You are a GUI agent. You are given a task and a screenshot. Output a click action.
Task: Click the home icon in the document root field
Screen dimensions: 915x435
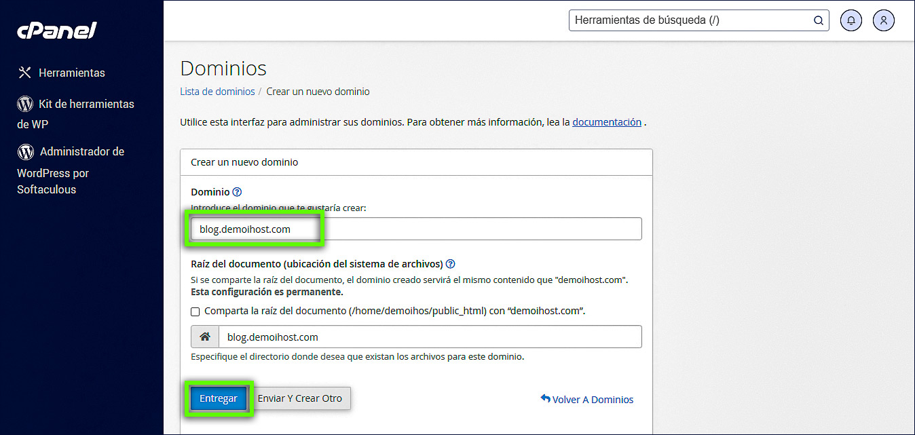[204, 336]
